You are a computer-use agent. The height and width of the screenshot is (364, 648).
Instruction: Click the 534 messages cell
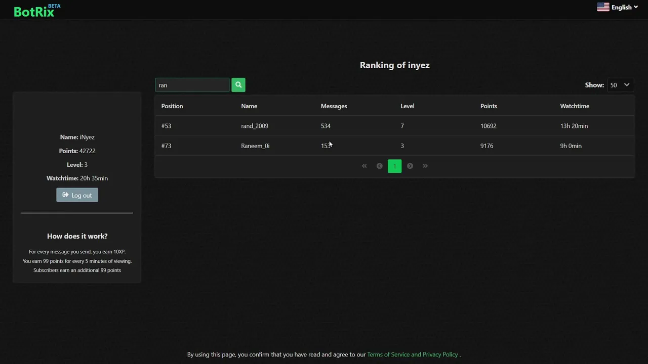(326, 126)
